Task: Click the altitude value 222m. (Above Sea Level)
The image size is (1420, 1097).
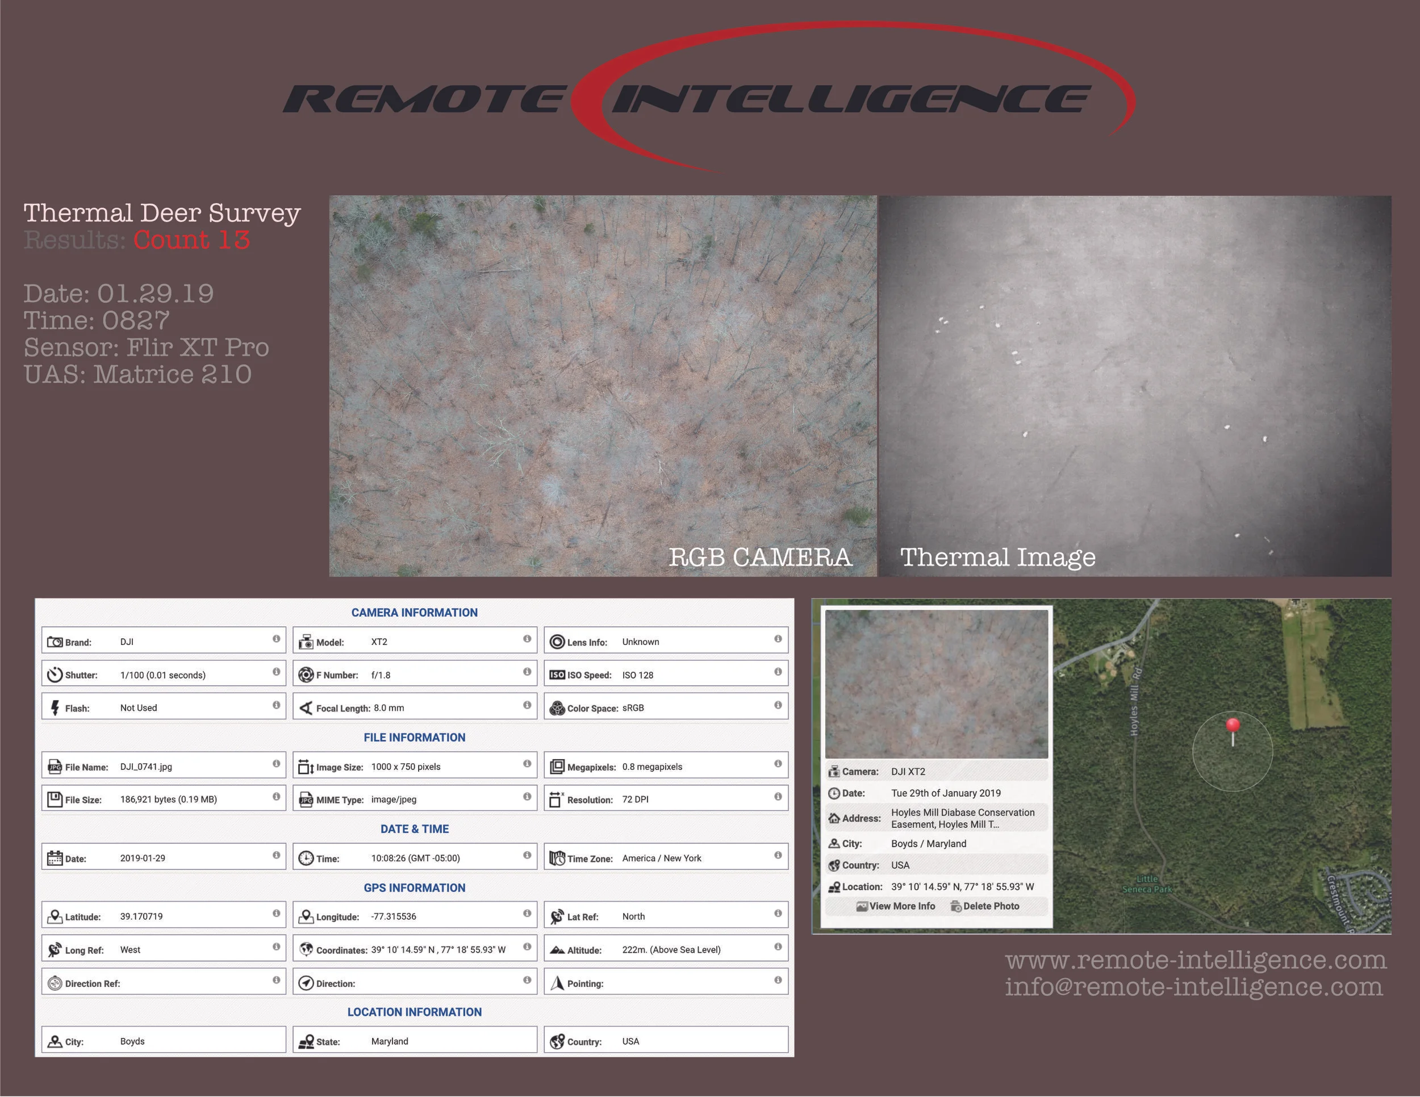Action: pos(671,949)
